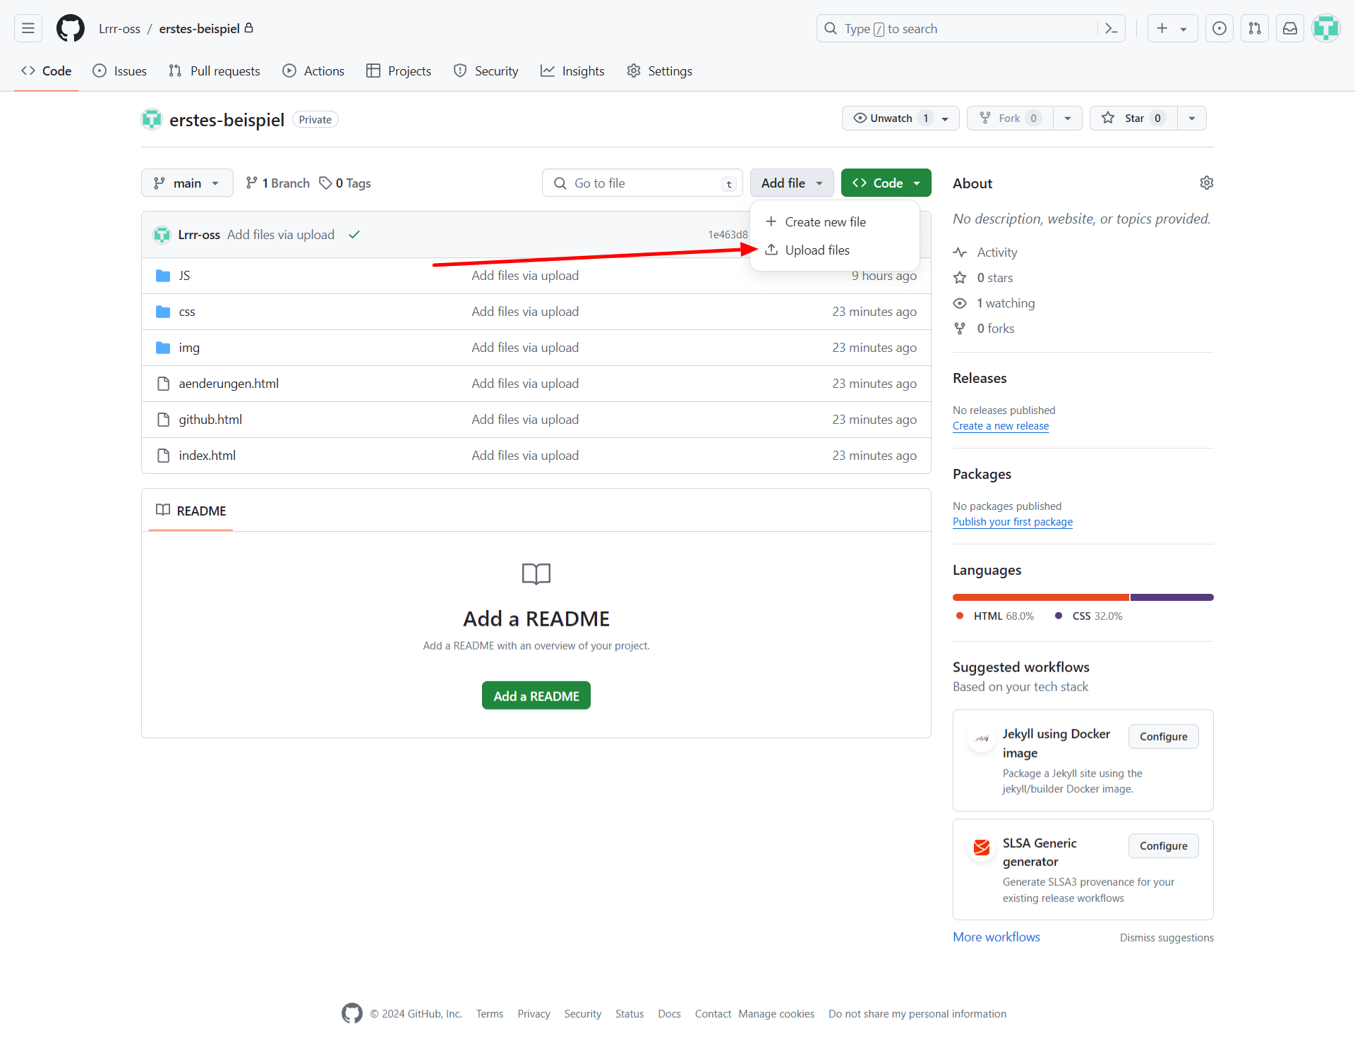
Task: Toggle Unwatch for this repository
Action: point(891,118)
